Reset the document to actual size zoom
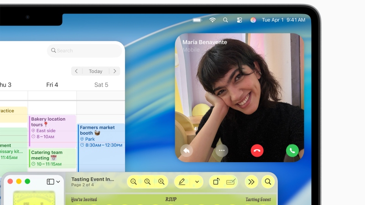 pyautogui.click(x=147, y=182)
